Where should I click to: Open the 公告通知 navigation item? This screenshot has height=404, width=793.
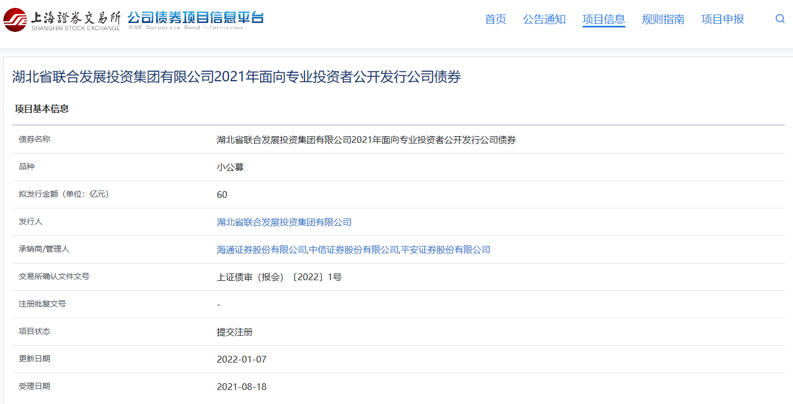pyautogui.click(x=544, y=20)
